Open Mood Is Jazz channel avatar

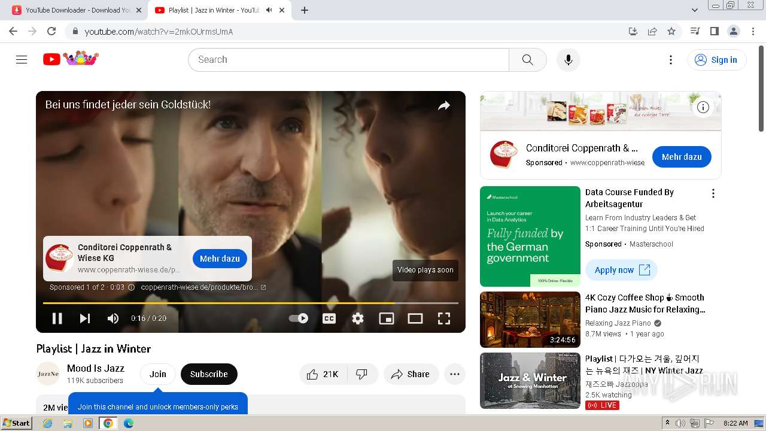pos(48,374)
